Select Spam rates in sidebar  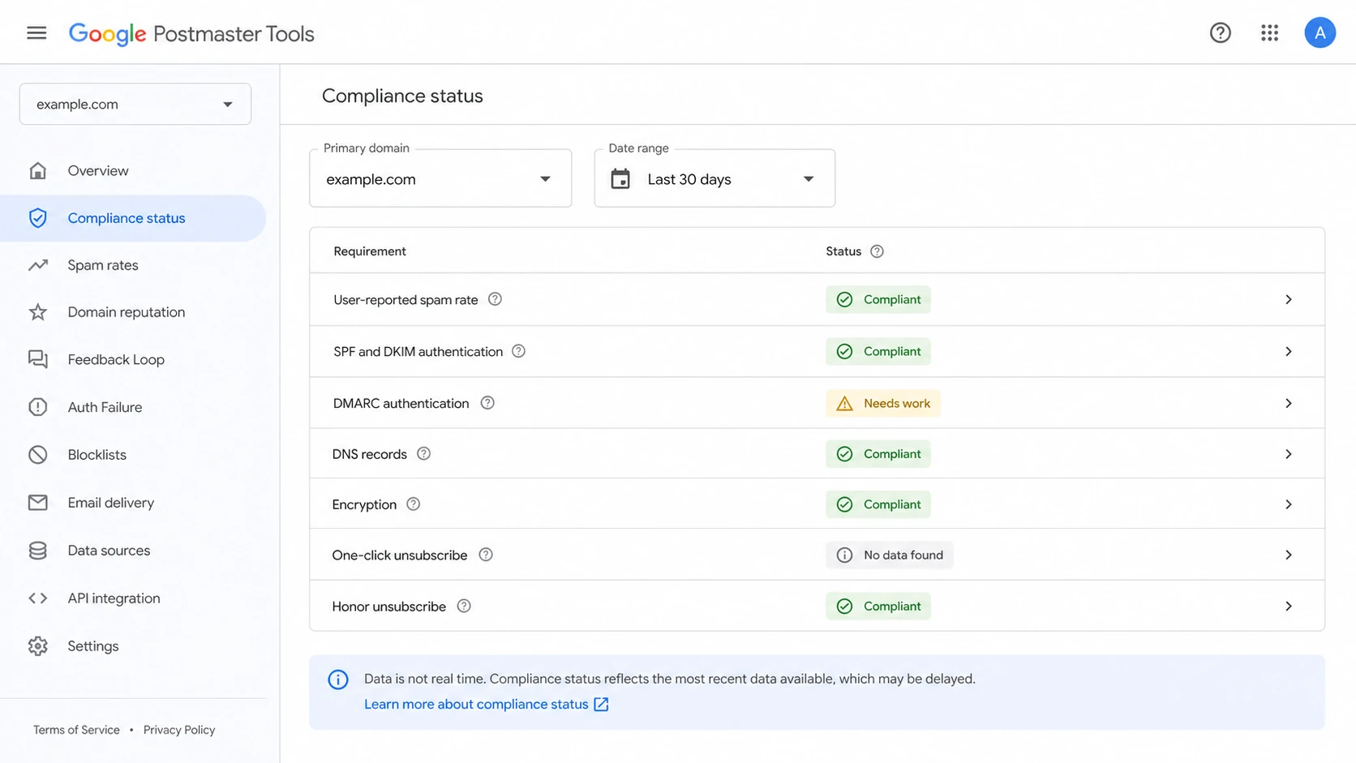click(x=133, y=265)
